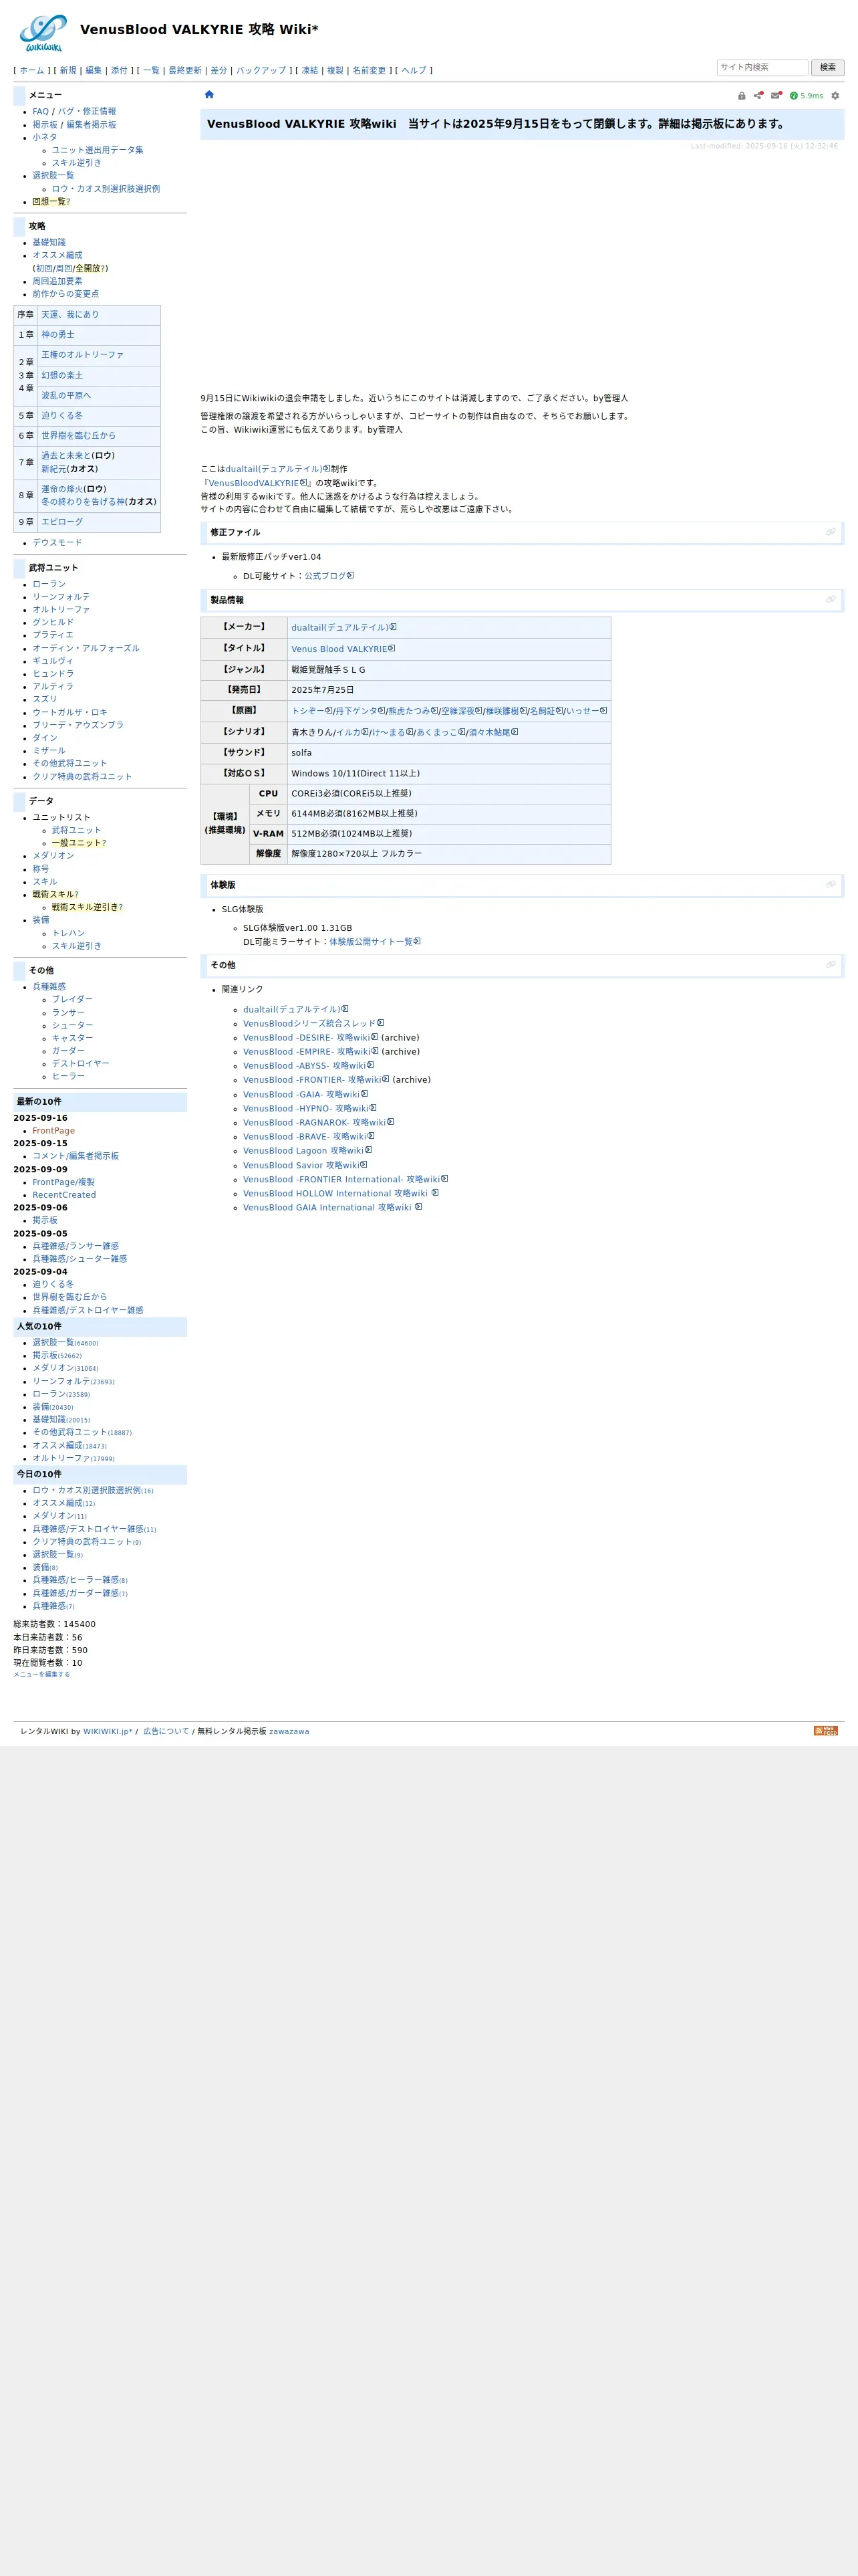Click the RSS feed icon in footer
The image size is (858, 2576).
click(x=825, y=1730)
